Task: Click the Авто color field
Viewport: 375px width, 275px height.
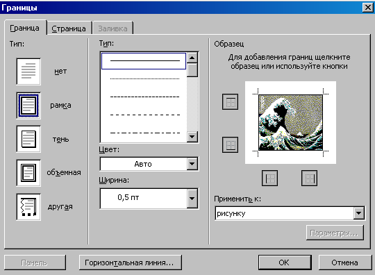Action: (x=143, y=164)
